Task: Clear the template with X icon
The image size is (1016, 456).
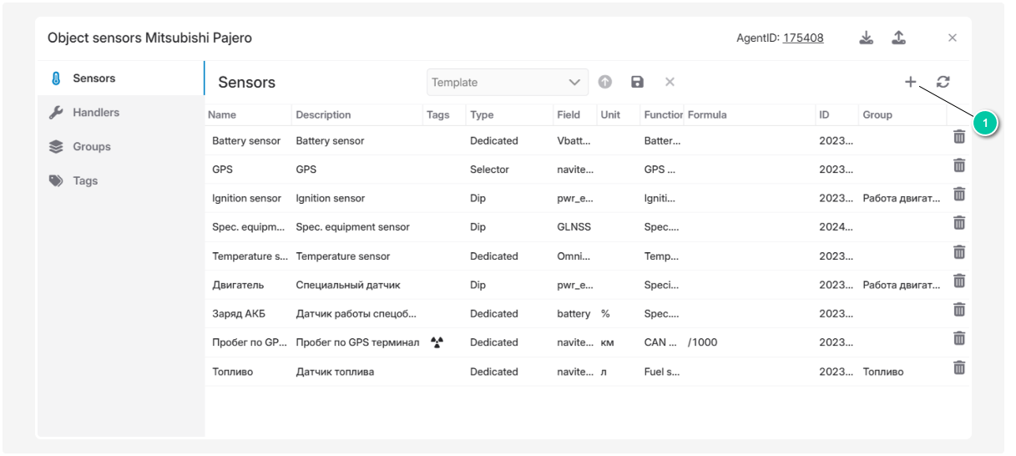Action: (670, 82)
